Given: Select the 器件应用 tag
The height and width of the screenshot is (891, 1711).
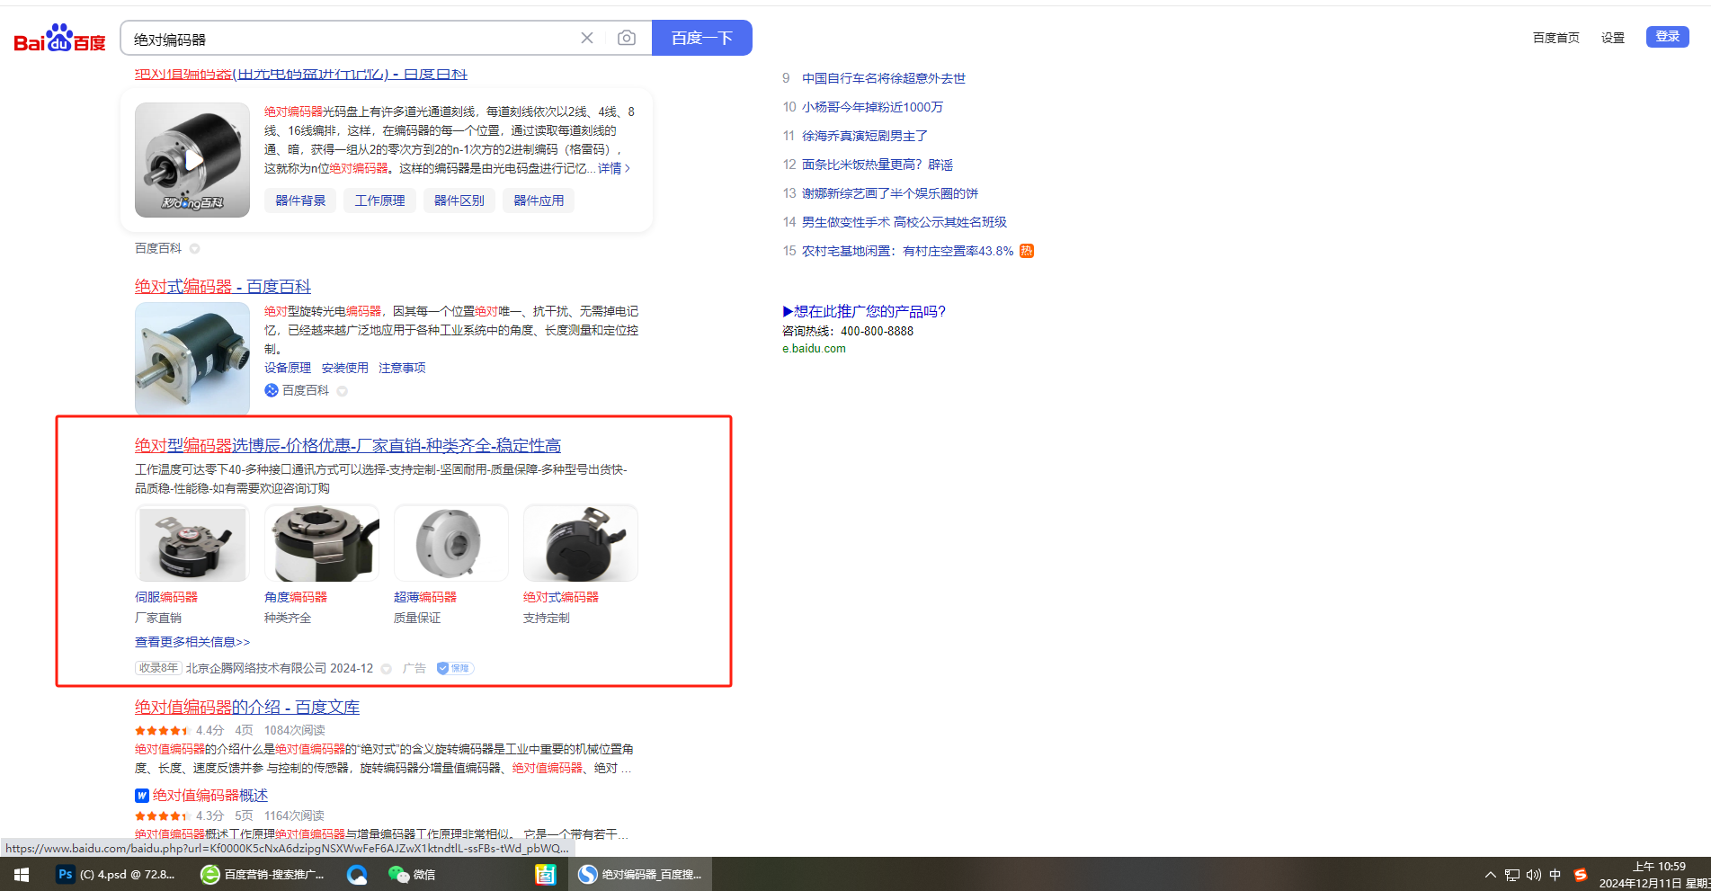Looking at the screenshot, I should (x=539, y=200).
